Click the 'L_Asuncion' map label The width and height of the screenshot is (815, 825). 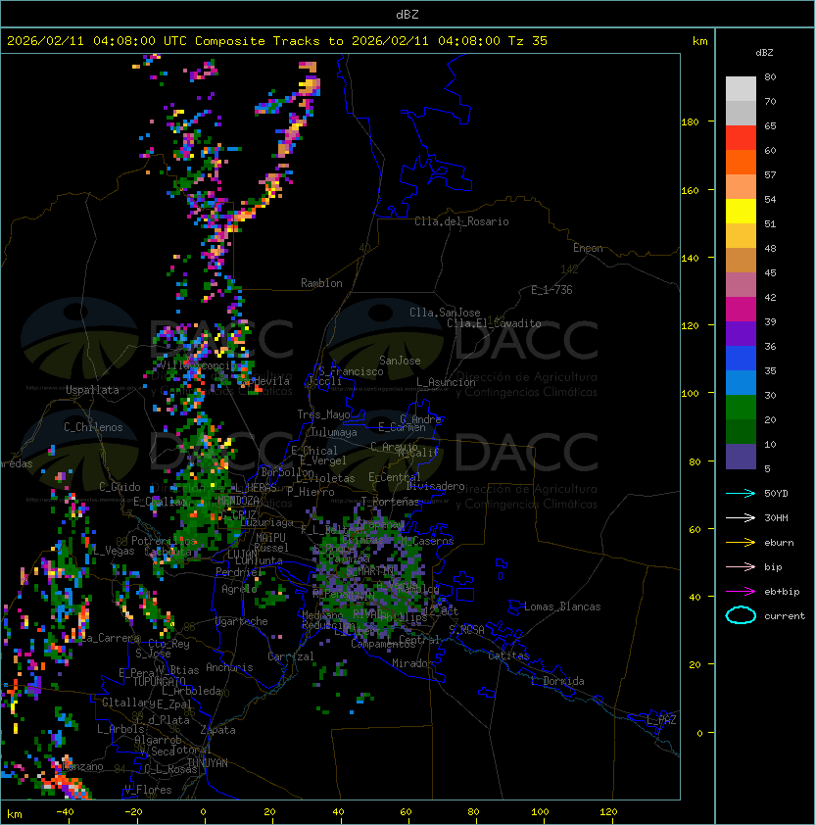coord(446,382)
